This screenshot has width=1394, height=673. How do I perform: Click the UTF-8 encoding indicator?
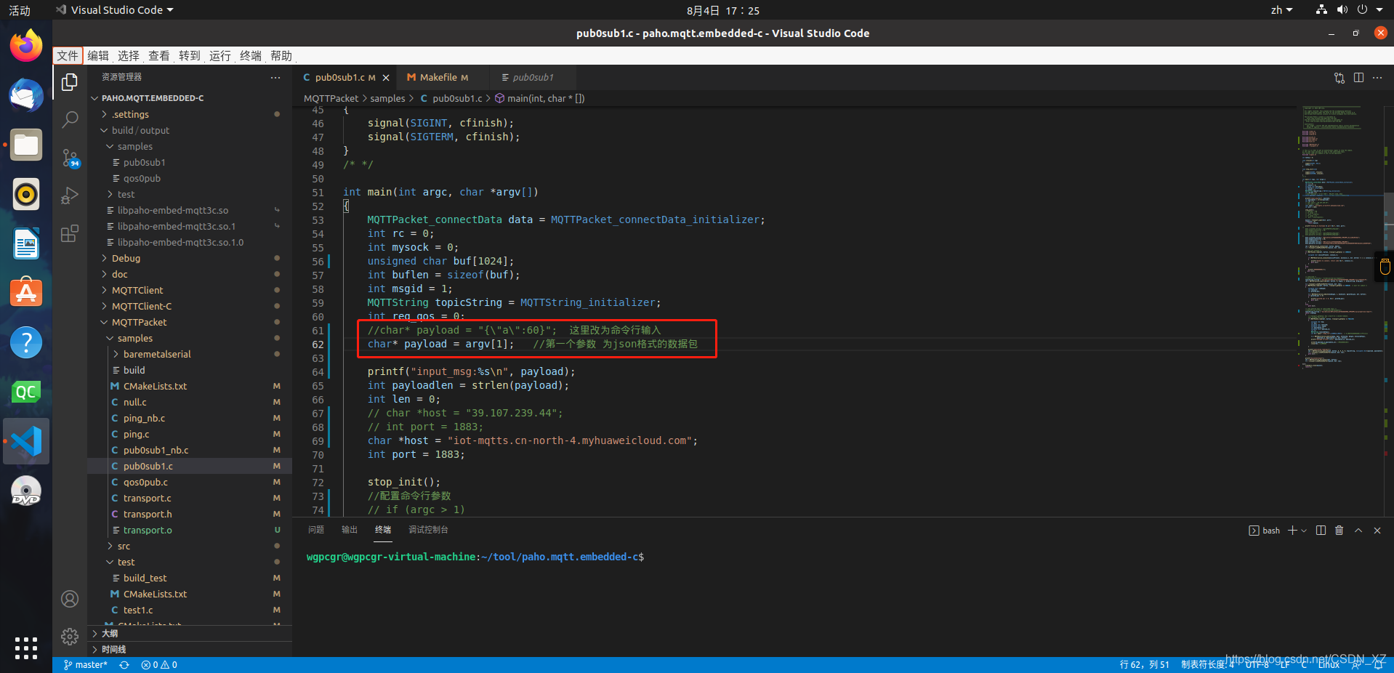point(1257,665)
